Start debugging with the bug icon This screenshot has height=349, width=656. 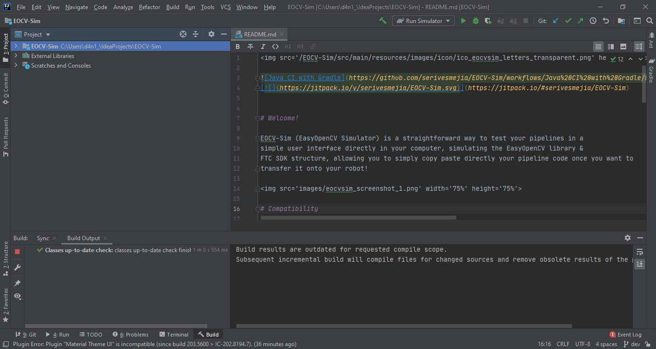point(476,21)
